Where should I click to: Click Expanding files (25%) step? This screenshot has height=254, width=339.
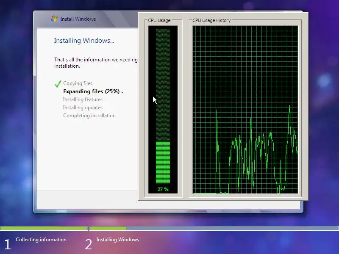pos(93,91)
